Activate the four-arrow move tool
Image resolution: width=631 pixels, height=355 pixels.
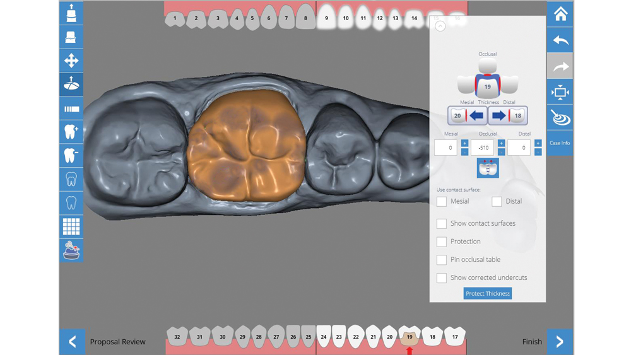coord(71,61)
